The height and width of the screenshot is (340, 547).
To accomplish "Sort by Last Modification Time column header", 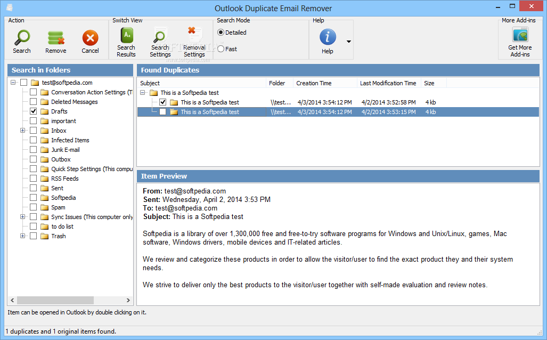I will (x=389, y=83).
